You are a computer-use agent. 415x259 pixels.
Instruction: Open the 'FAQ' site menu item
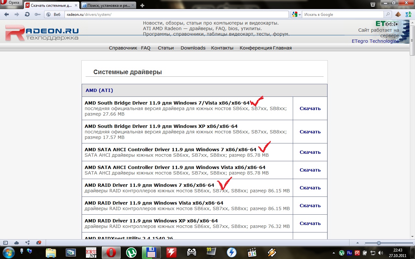point(146,48)
